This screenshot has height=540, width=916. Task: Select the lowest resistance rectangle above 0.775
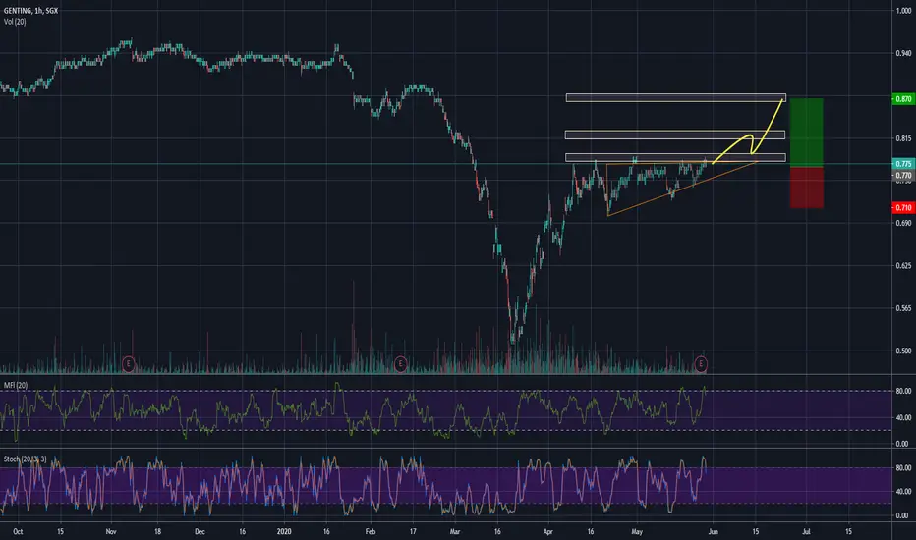coord(675,157)
